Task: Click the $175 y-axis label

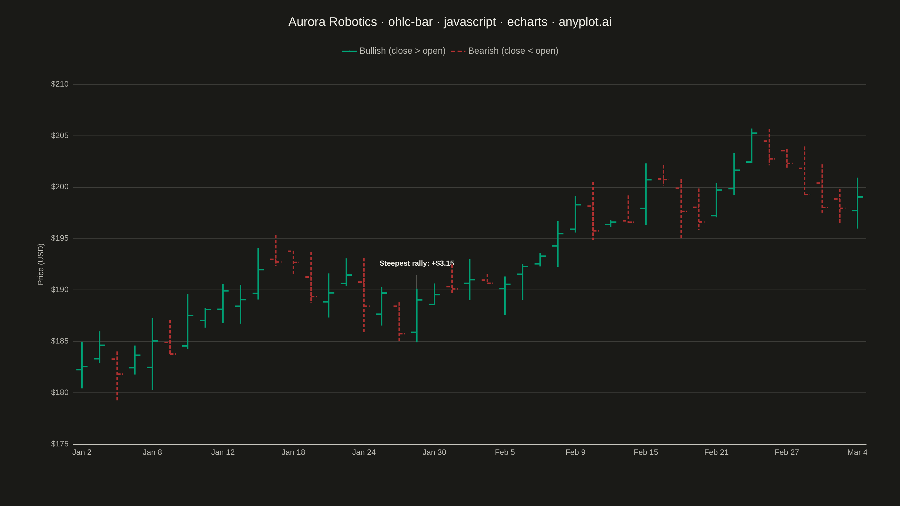Action: point(60,444)
